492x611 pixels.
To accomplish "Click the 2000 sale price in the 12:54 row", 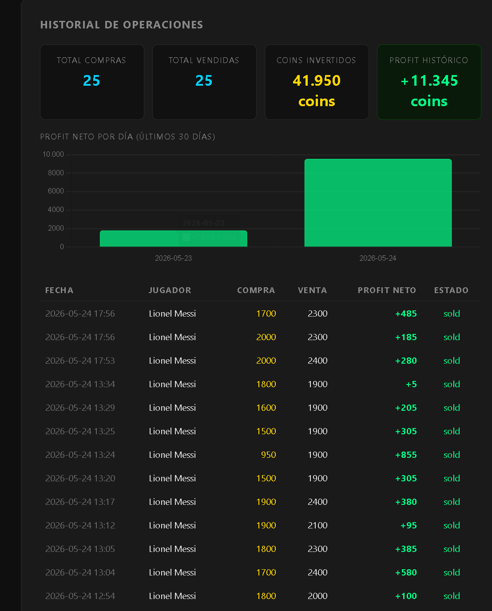I will pos(317,596).
